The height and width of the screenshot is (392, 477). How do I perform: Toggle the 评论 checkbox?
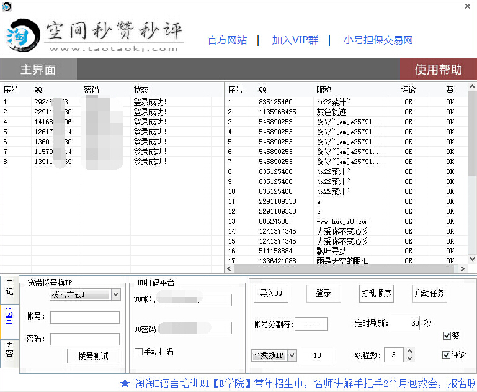click(446, 355)
